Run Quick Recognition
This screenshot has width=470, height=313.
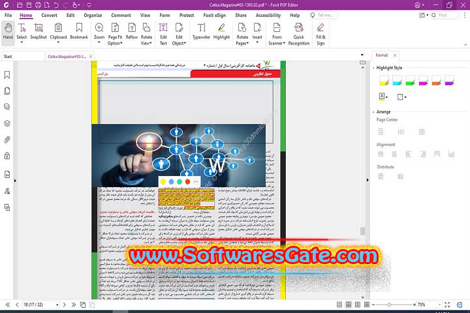tap(299, 34)
